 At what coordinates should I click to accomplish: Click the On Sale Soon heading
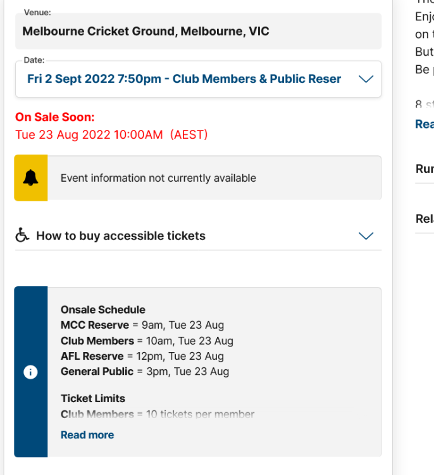coord(55,117)
